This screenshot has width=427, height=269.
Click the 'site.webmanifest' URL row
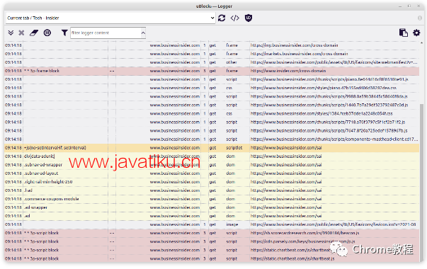(334, 62)
